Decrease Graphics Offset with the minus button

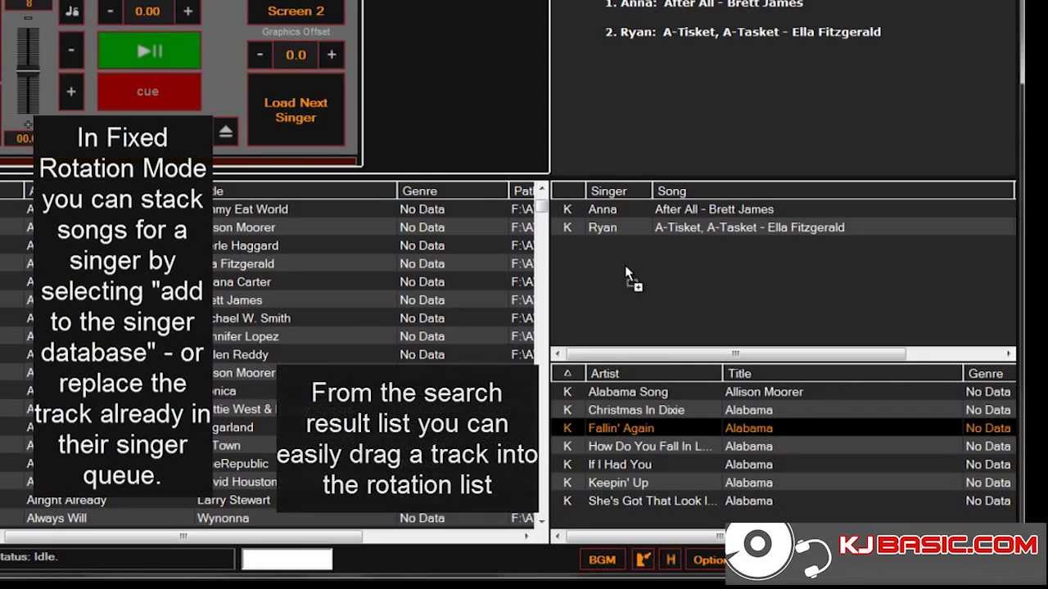coord(260,55)
